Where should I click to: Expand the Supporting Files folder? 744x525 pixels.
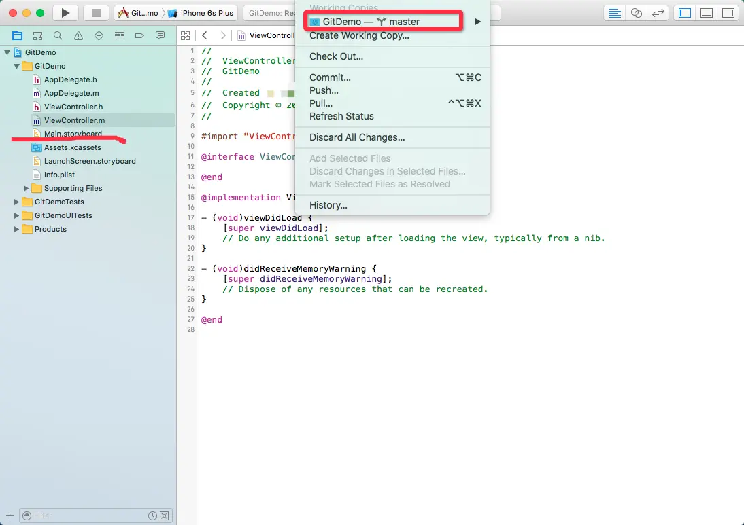tap(26, 189)
